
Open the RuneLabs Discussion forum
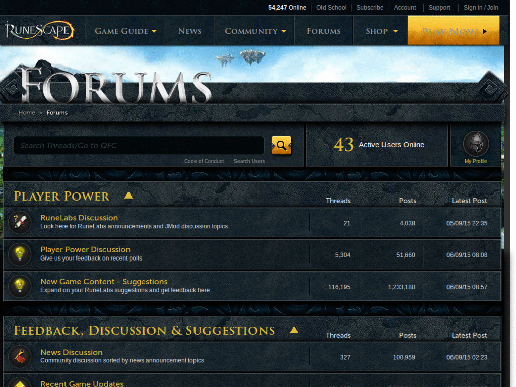79,218
